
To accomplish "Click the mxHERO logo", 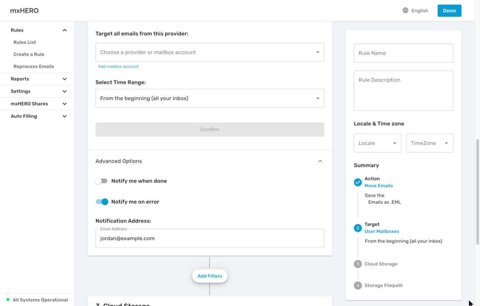I will (x=24, y=10).
